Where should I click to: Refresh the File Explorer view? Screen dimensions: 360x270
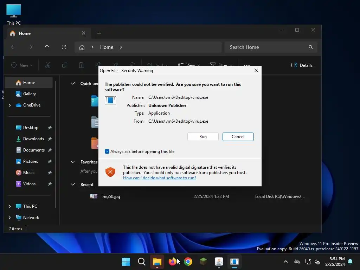64,47
